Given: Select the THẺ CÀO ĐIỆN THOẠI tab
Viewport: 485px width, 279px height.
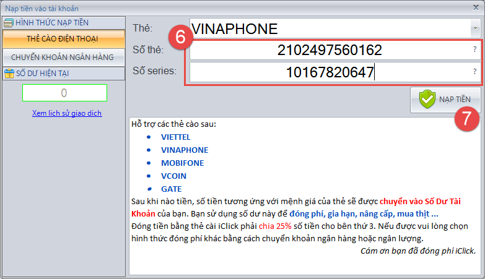Looking at the screenshot, I should click(x=64, y=39).
